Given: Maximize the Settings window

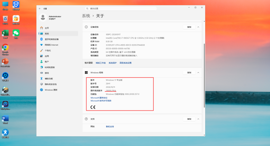Looking at the screenshot, I should (x=195, y=7).
